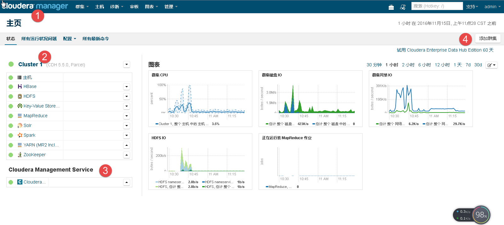504x225 pixels.
Task: Open Spark row actions dropdown
Action: [127, 135]
